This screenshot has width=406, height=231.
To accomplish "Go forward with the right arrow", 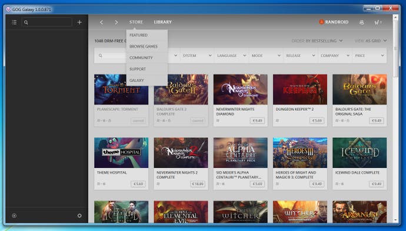I will pos(117,22).
